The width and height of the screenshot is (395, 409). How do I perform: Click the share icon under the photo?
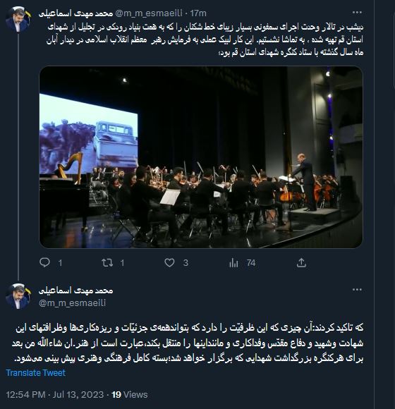point(301,262)
